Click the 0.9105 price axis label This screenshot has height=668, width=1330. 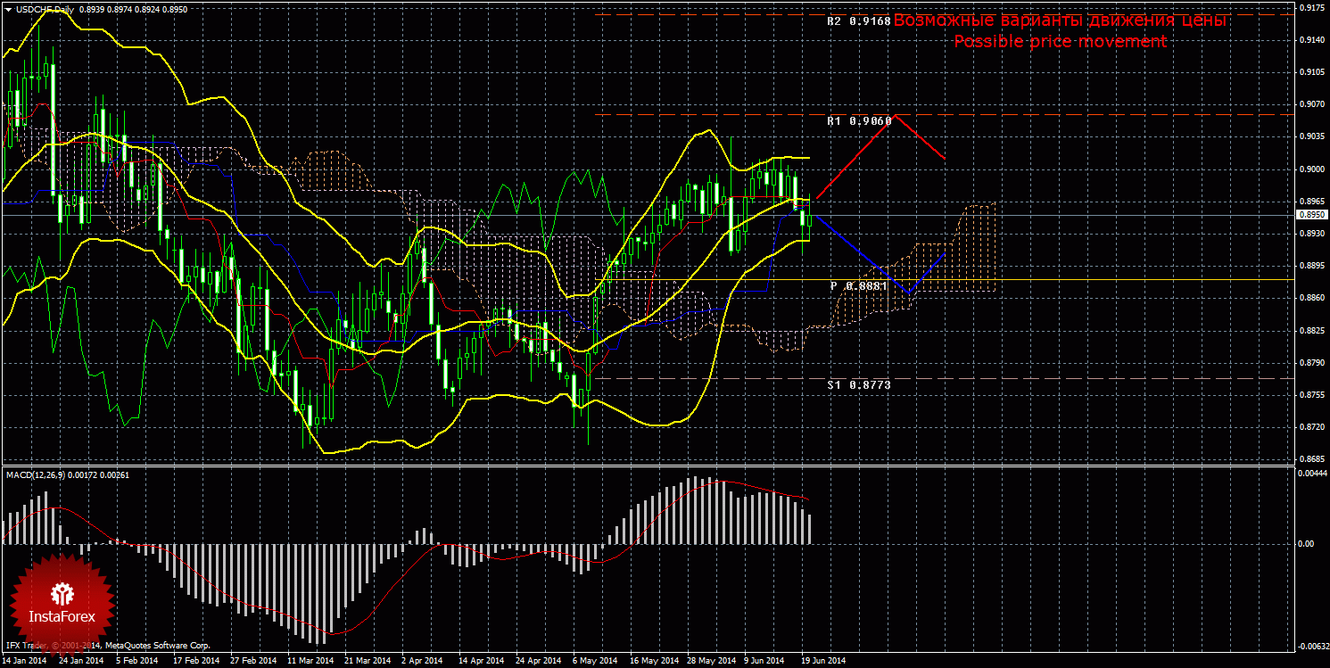pyautogui.click(x=1310, y=72)
